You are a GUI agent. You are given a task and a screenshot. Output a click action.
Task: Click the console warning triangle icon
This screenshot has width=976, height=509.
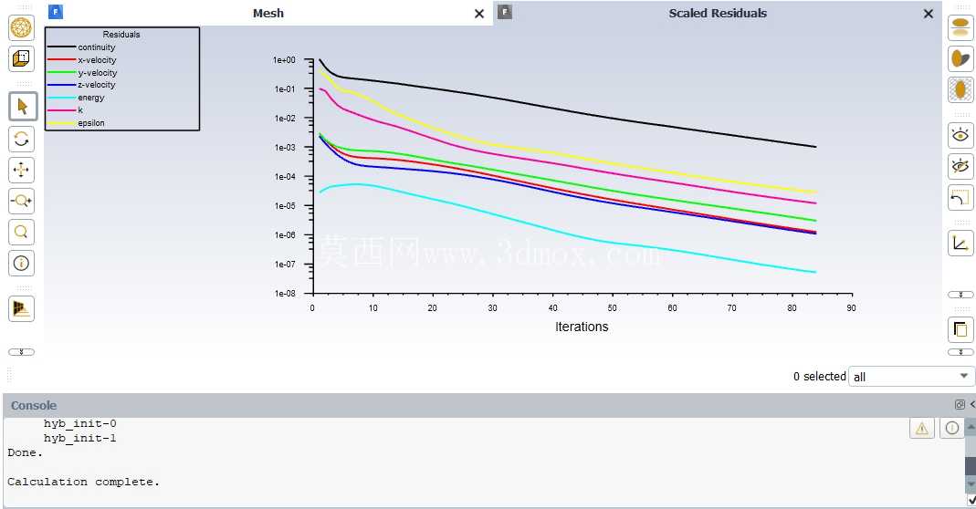click(x=922, y=428)
